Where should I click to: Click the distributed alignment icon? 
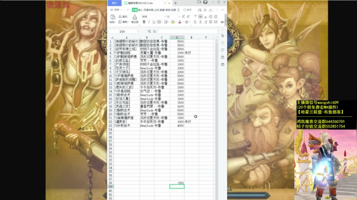coord(215,22)
